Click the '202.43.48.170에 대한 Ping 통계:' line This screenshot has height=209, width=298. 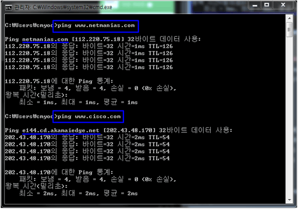point(59,172)
